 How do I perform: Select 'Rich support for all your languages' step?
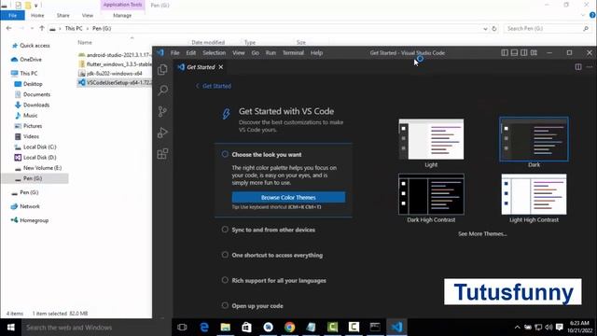point(279,280)
